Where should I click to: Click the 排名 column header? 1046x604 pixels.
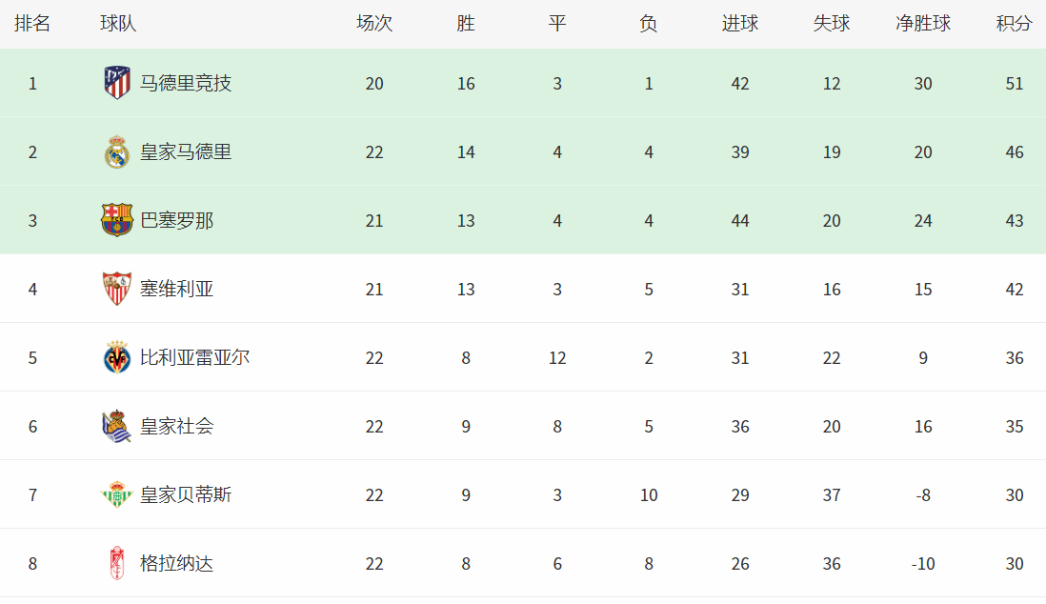click(x=32, y=24)
